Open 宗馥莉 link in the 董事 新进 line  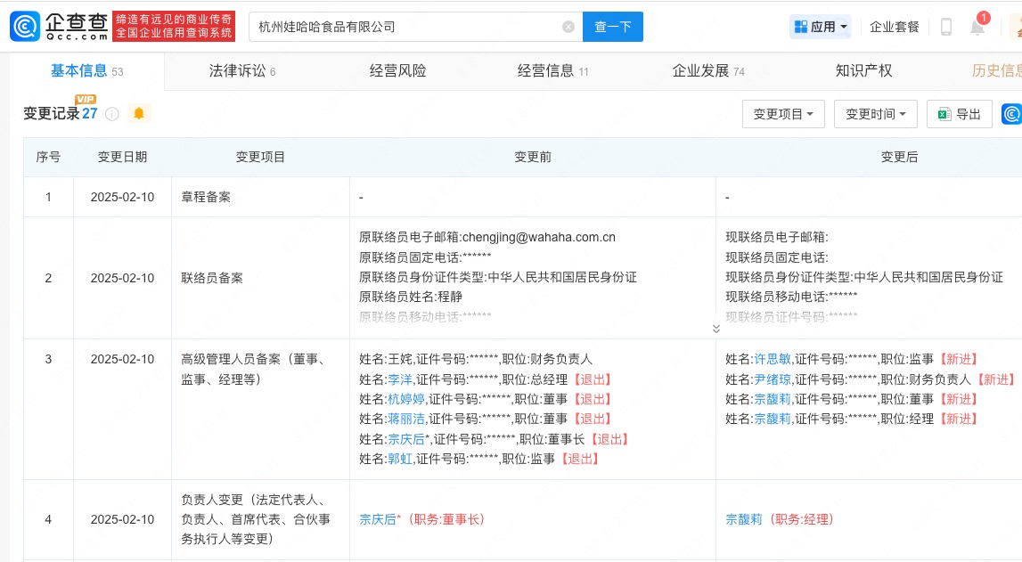tap(773, 399)
